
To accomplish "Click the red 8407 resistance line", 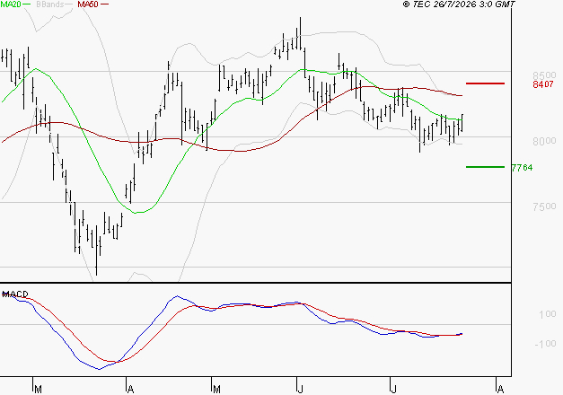I will pos(485,83).
